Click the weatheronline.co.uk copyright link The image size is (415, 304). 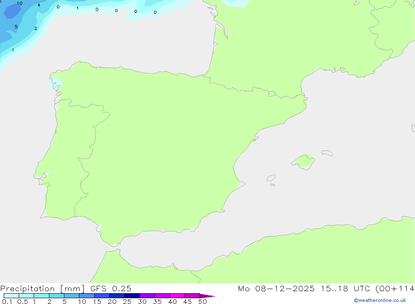(380, 300)
